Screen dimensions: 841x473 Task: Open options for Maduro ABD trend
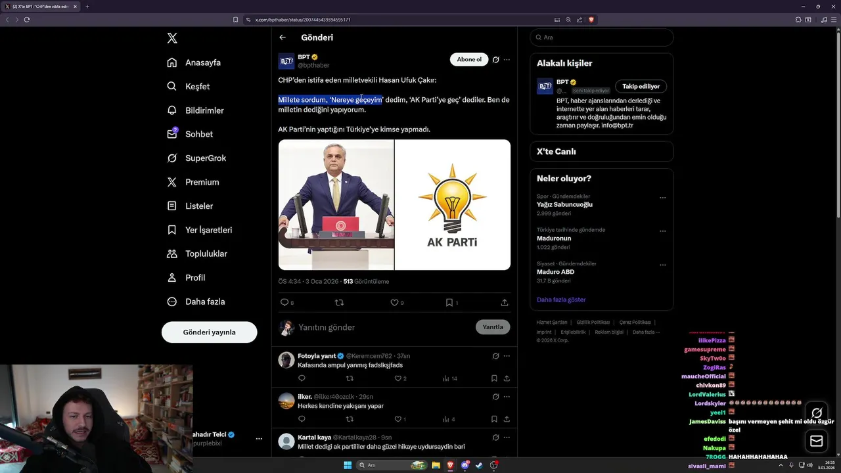(x=662, y=265)
